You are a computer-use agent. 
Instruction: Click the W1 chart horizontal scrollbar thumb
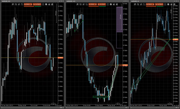coord(61,108)
